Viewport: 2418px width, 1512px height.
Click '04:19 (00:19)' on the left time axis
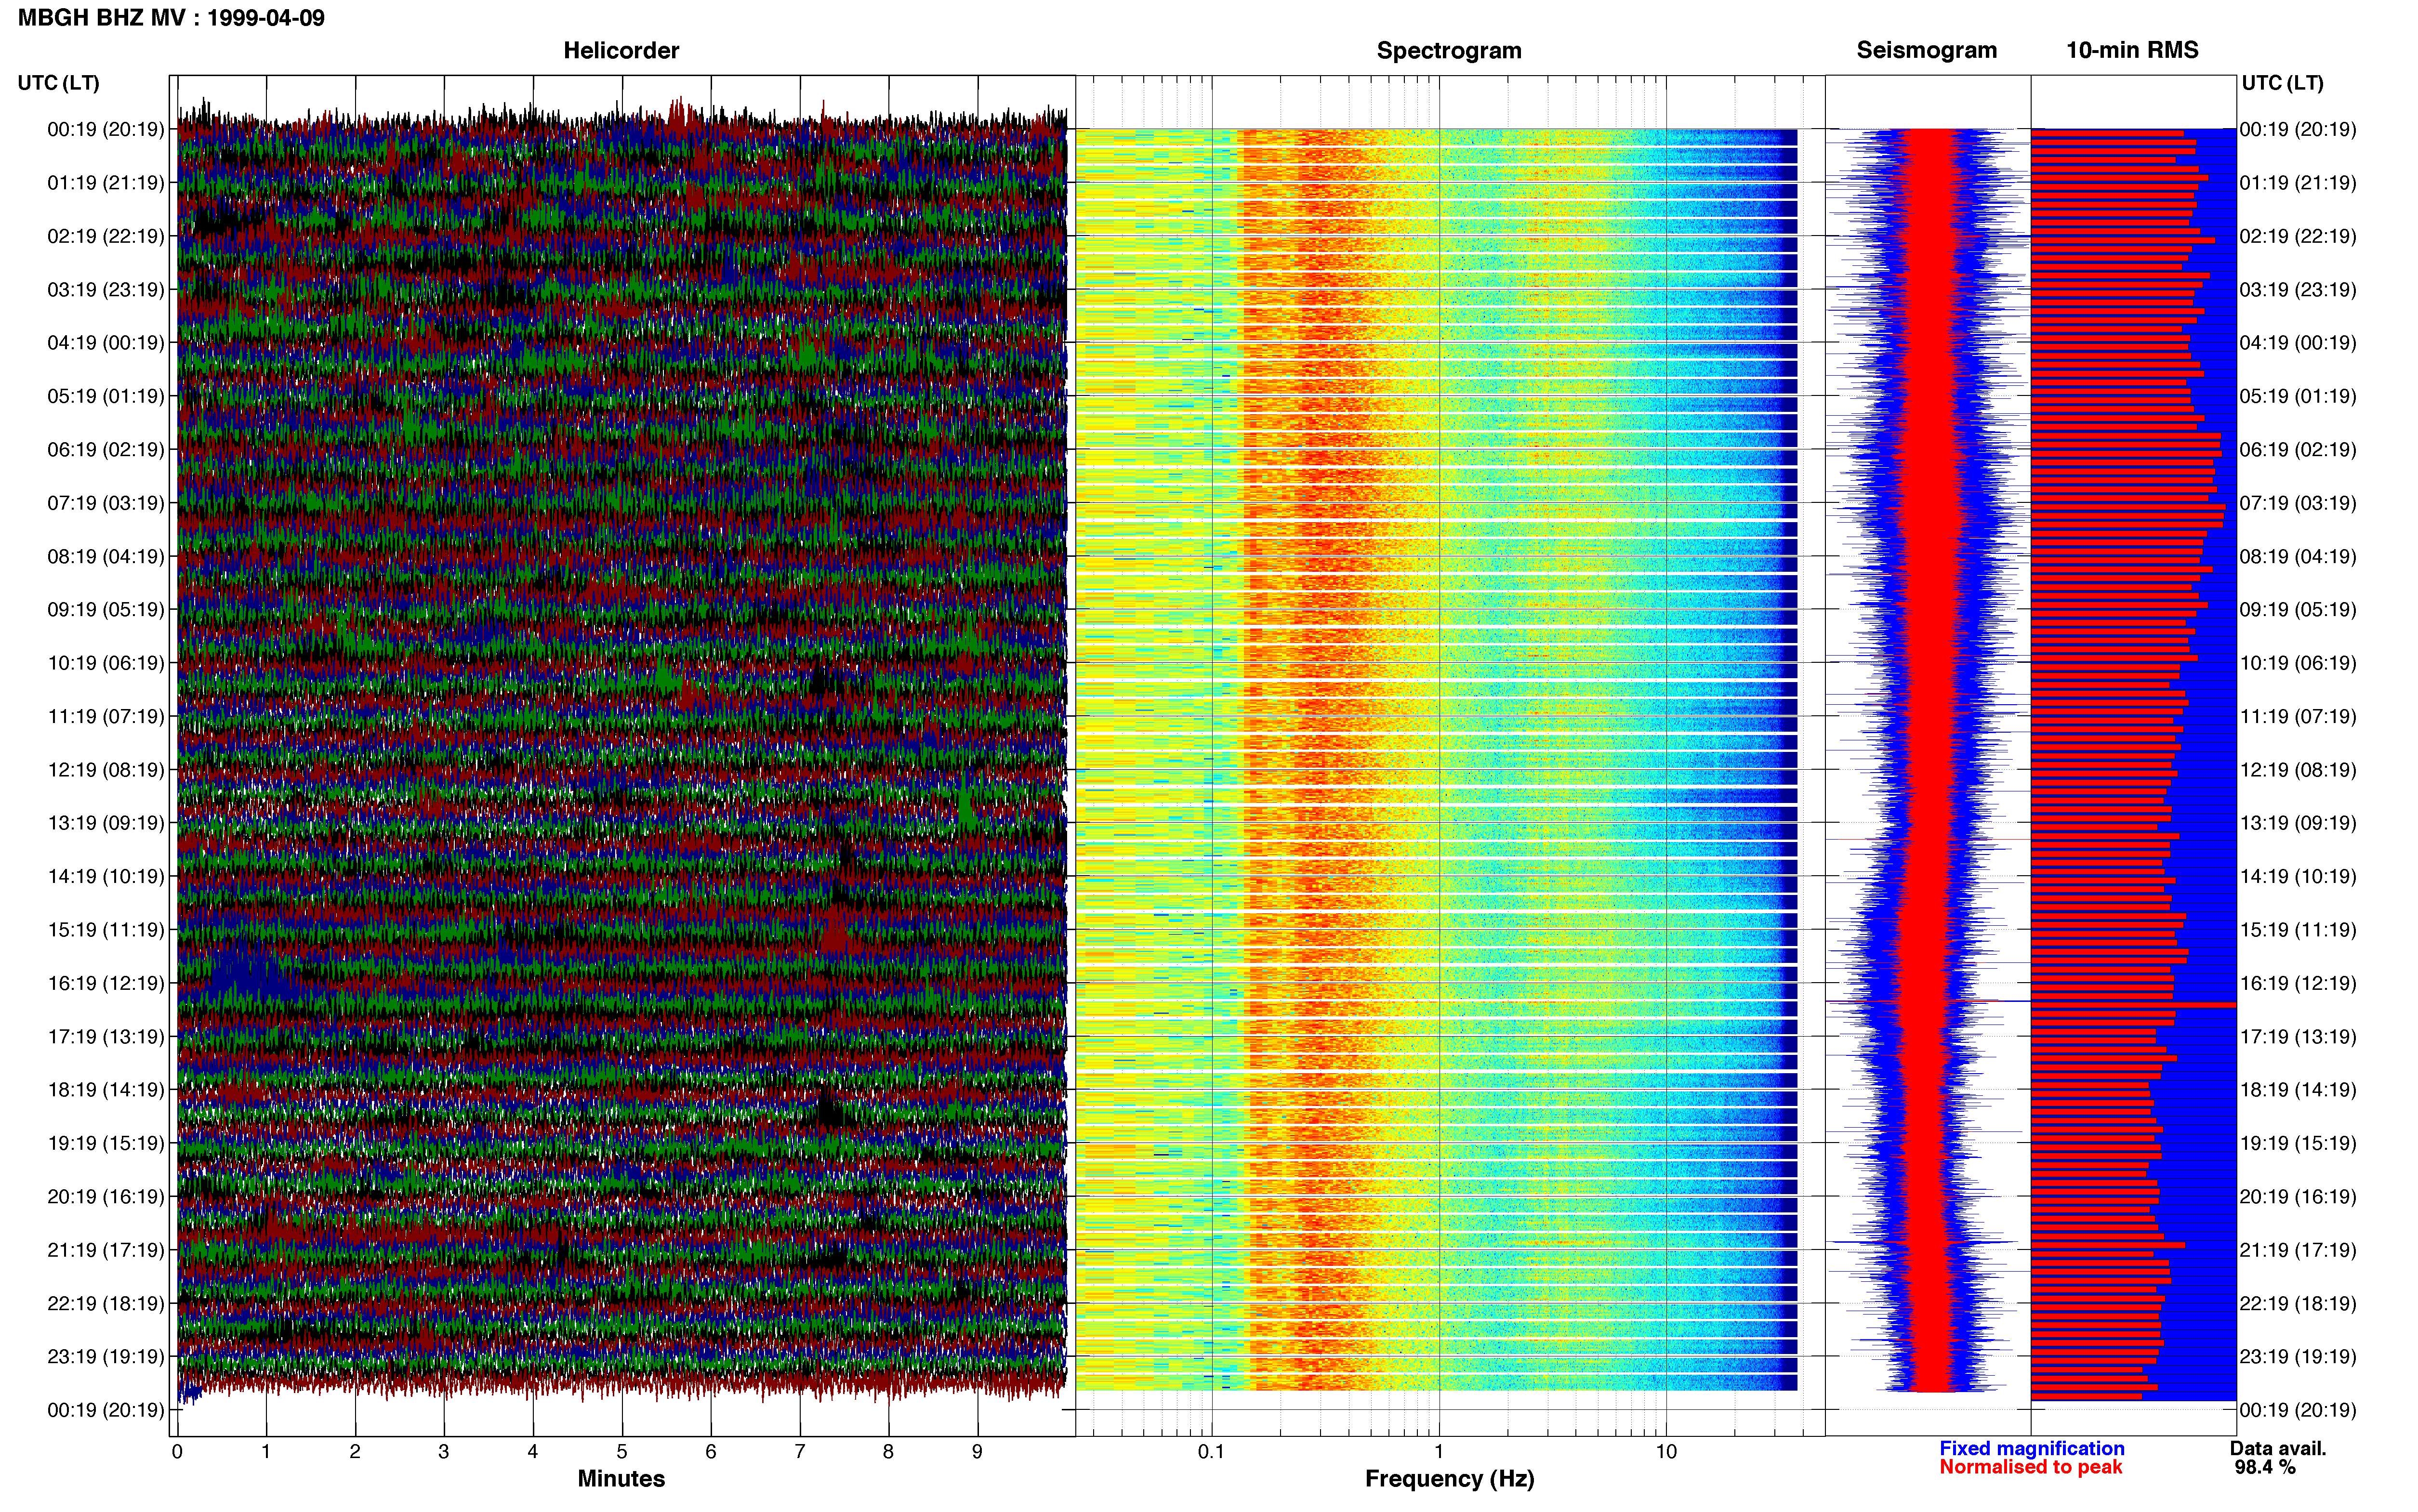pyautogui.click(x=106, y=343)
